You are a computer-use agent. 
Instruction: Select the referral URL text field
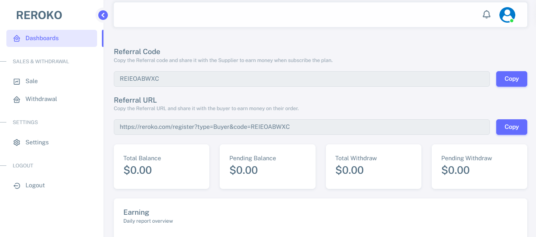point(301,127)
